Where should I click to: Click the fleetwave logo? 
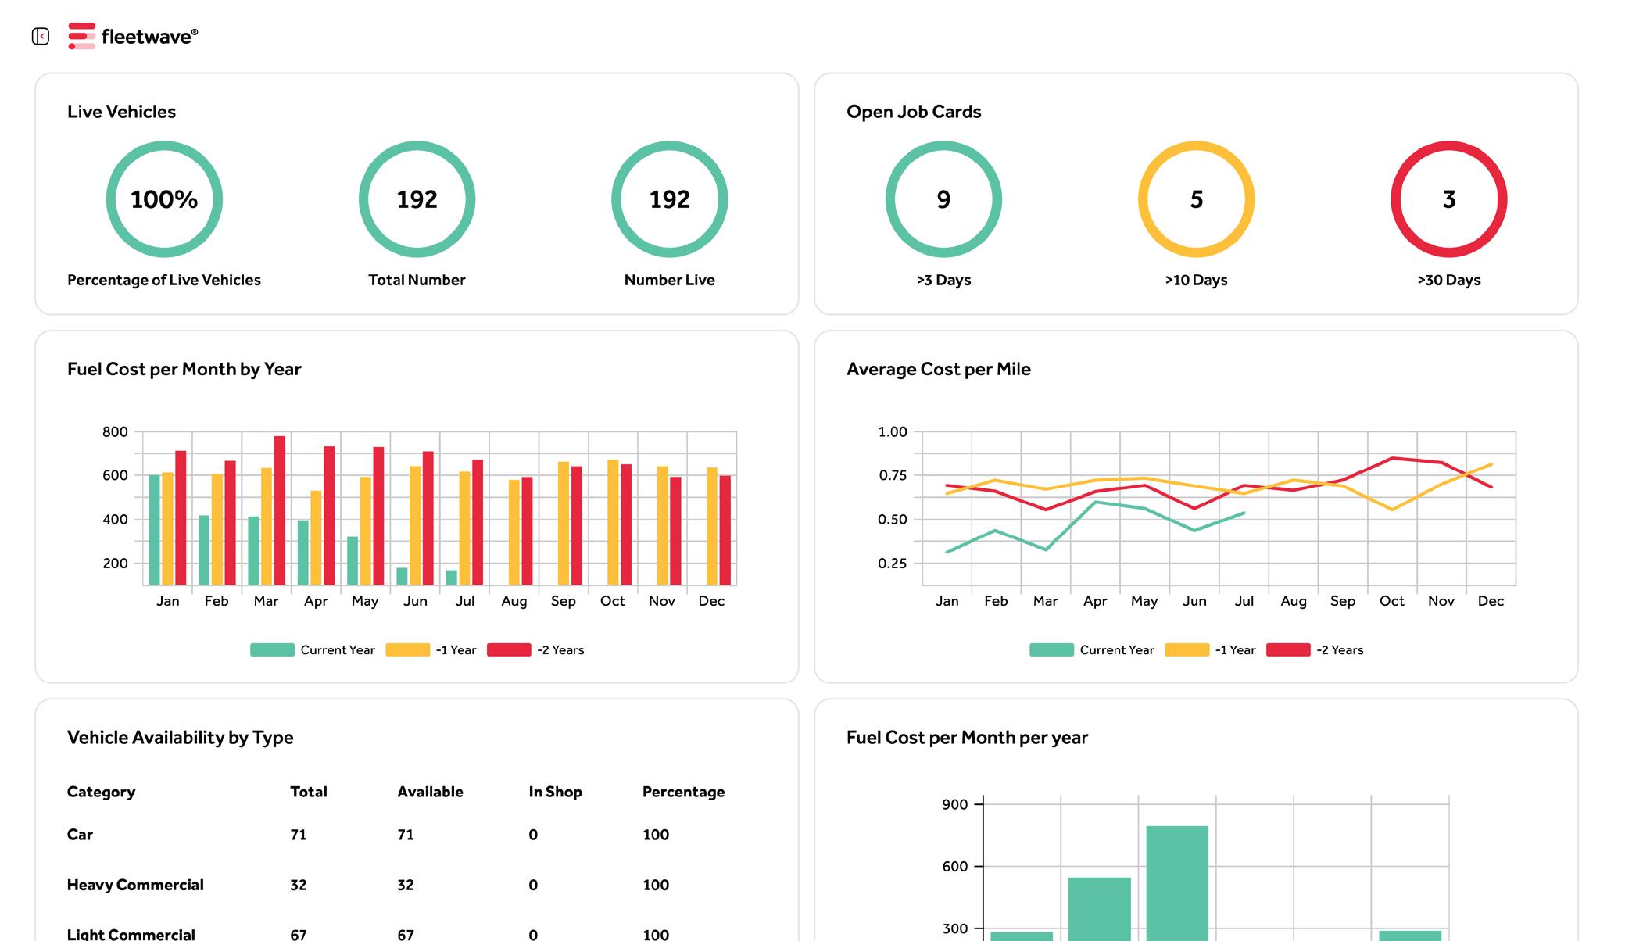134,36
